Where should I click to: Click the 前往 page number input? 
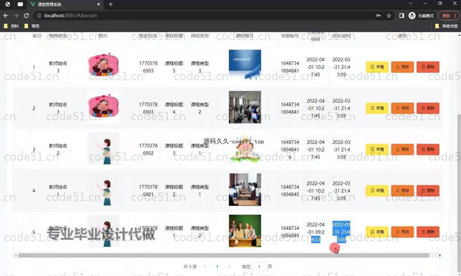(259, 266)
